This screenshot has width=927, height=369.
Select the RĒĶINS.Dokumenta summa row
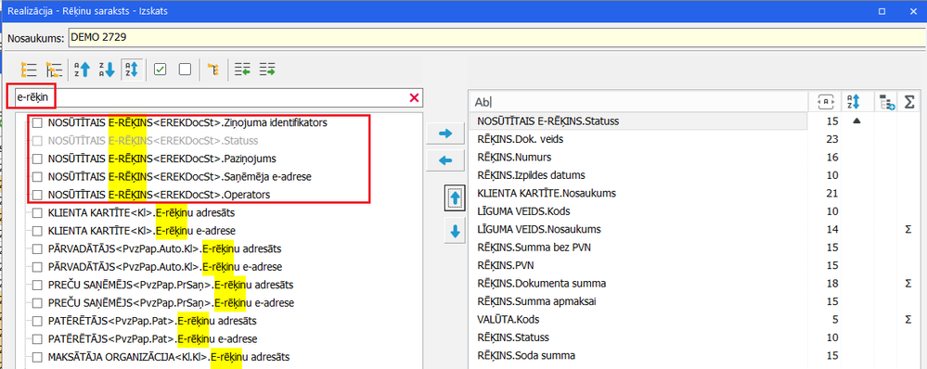tap(638, 284)
